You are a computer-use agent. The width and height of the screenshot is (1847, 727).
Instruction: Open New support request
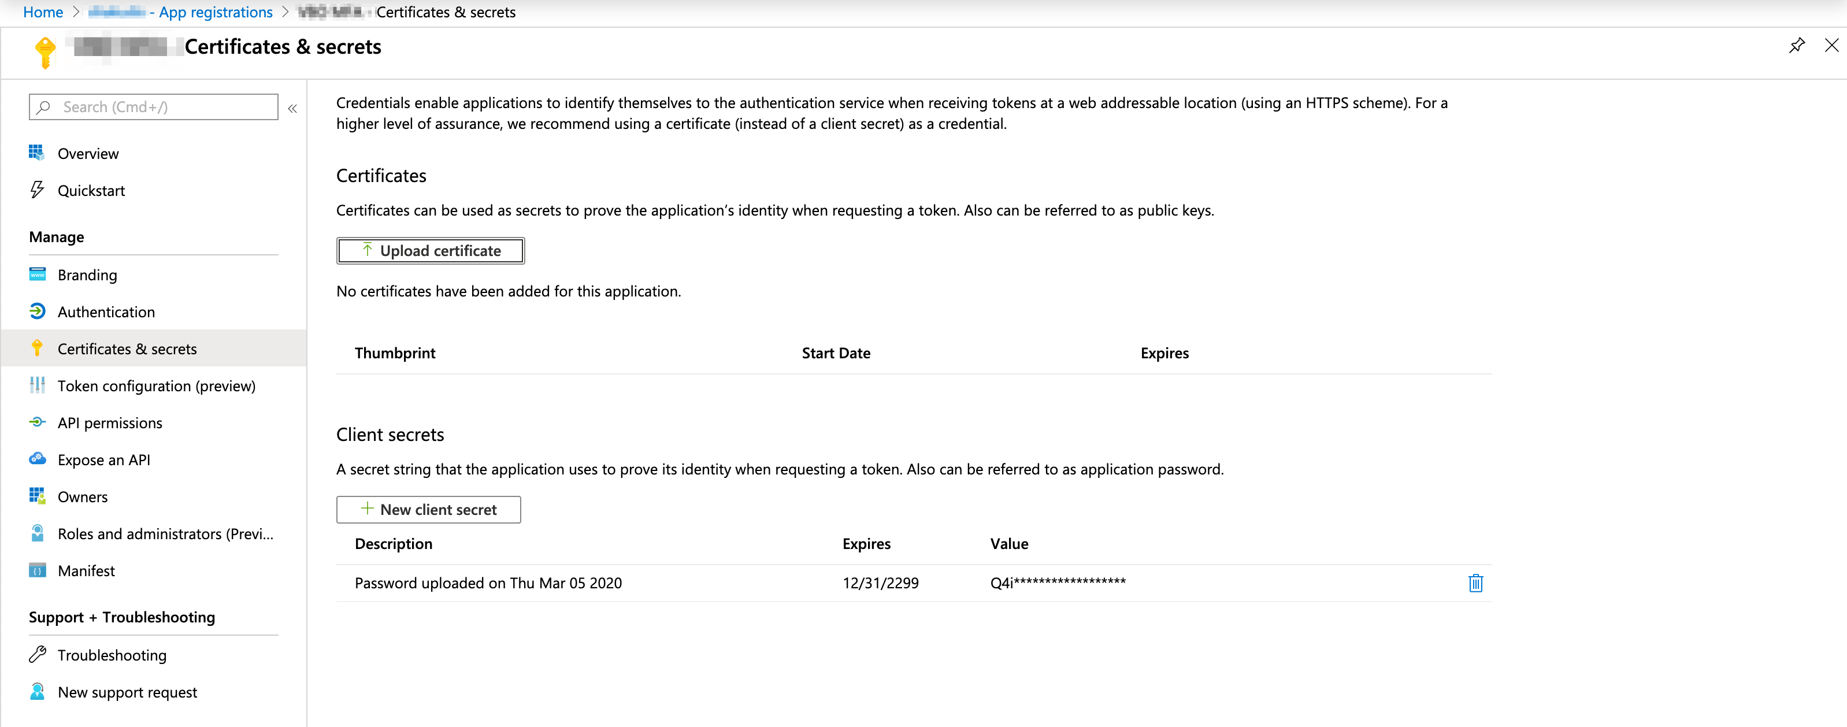[127, 692]
